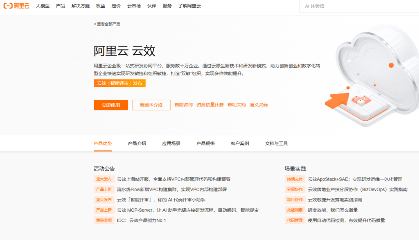Open the 了解阿里云 menu
Image resolution: width=419 pixels, height=241 pixels.
point(189,6)
